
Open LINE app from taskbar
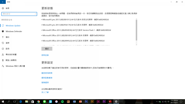point(44,101)
